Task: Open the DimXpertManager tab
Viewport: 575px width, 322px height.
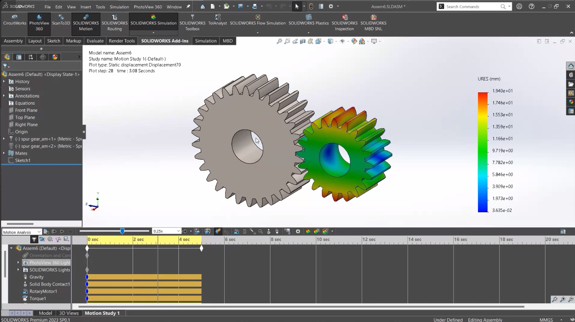Action: point(43,57)
